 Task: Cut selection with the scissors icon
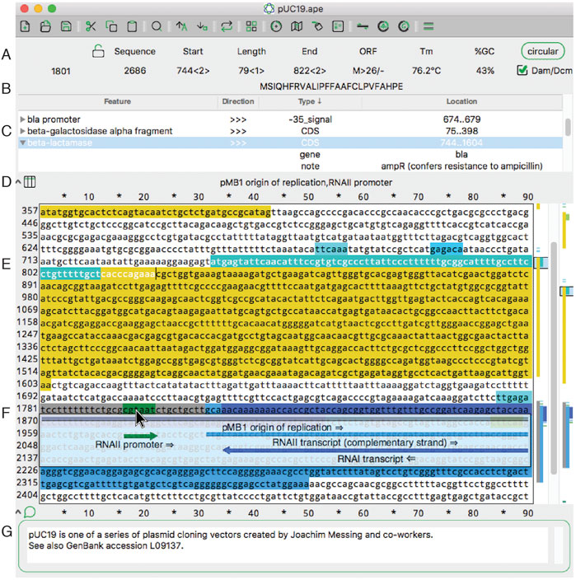point(91,26)
